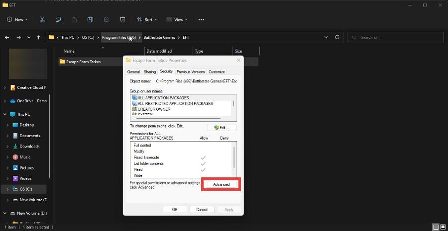Expand the Documents tree node
The image size is (448, 231).
7,136
